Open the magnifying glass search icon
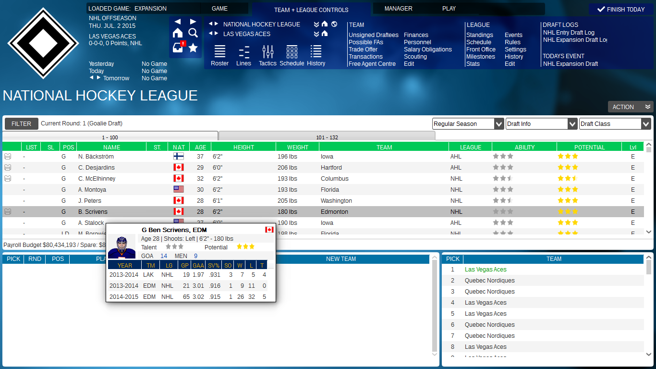This screenshot has height=369, width=656. pos(193,33)
